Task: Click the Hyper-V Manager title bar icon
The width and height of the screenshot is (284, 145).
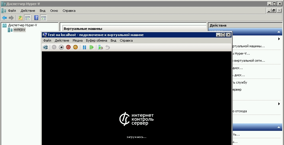Action: click(4, 4)
